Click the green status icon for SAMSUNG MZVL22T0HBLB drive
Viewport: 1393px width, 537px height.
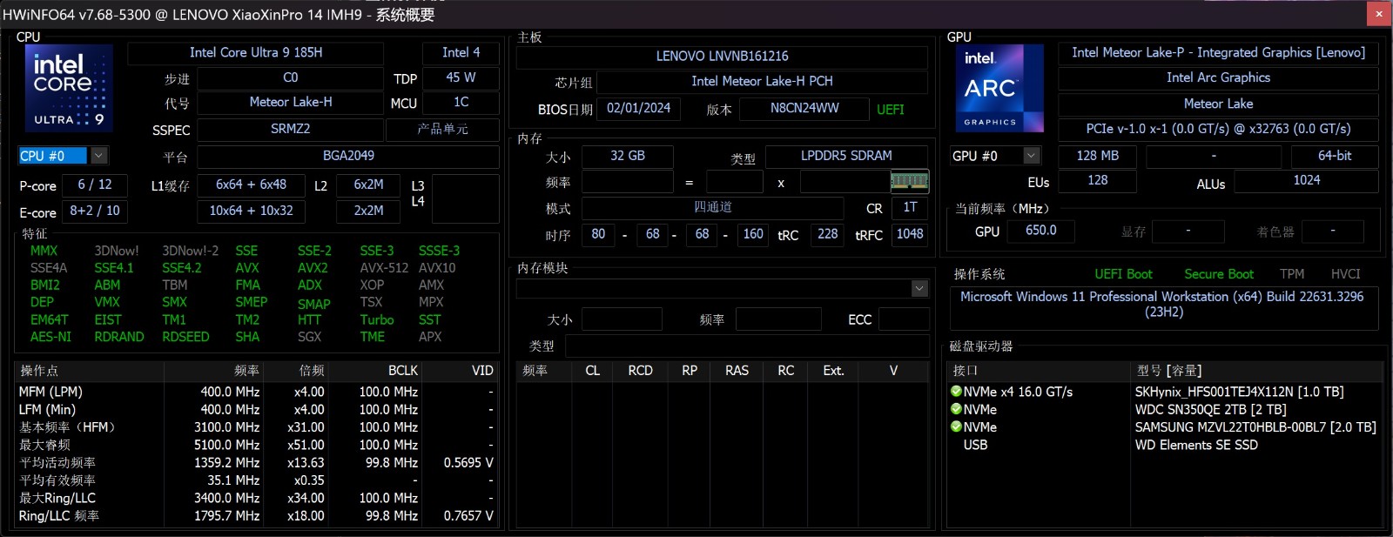(956, 427)
